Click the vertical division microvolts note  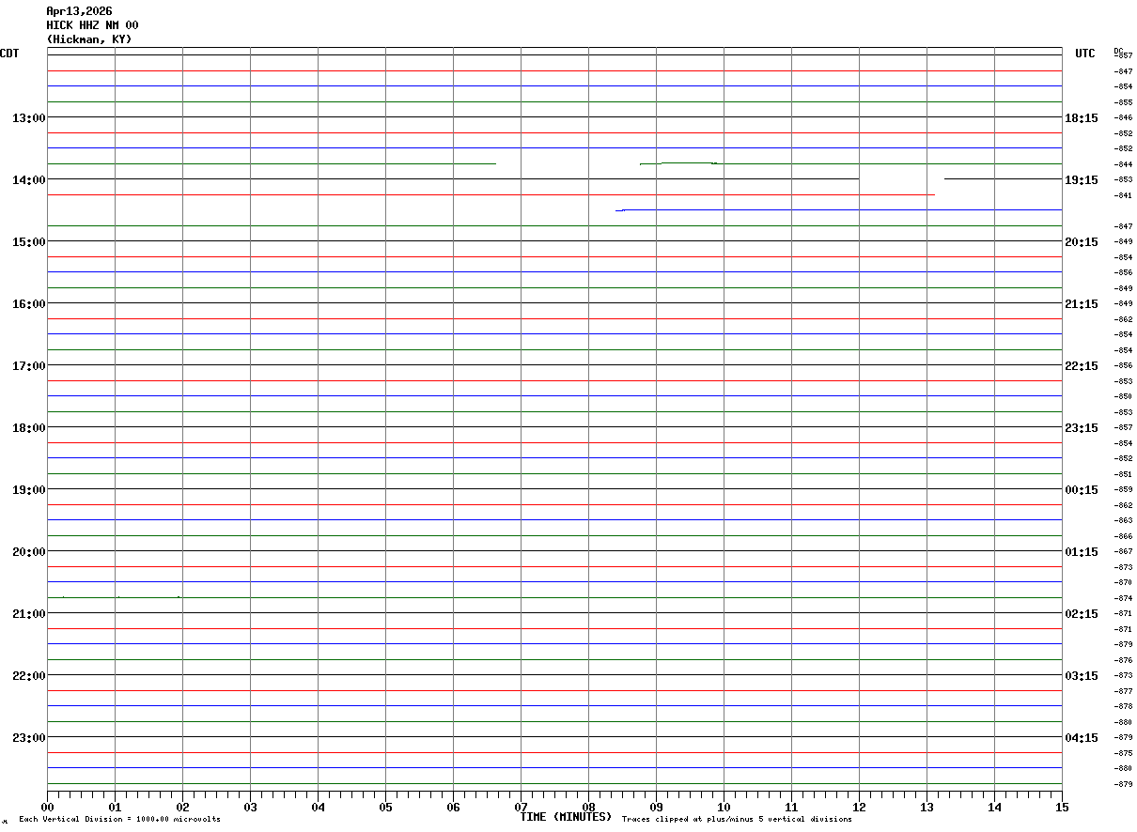coord(120,820)
